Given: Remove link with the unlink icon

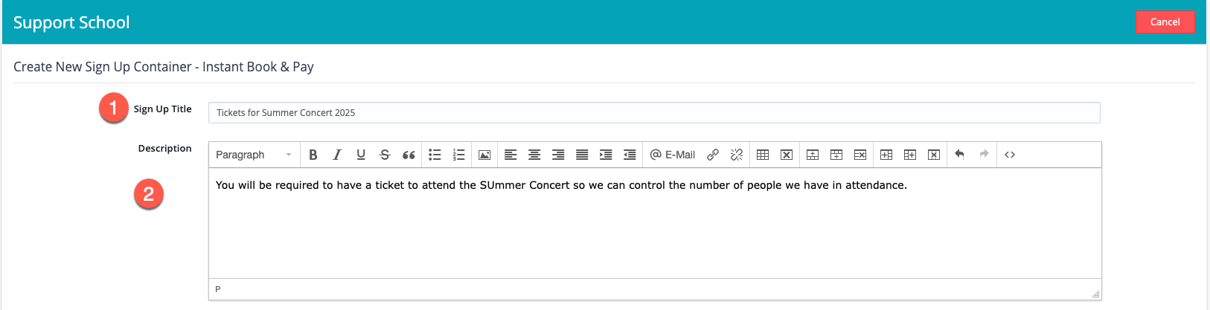Looking at the screenshot, I should (737, 155).
